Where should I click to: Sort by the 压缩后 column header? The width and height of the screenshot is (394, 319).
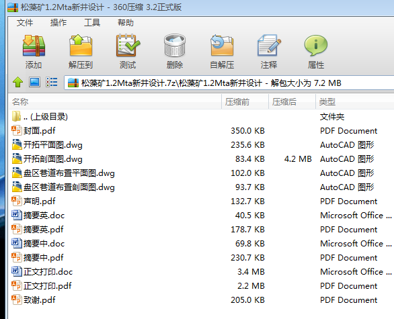tap(292, 101)
